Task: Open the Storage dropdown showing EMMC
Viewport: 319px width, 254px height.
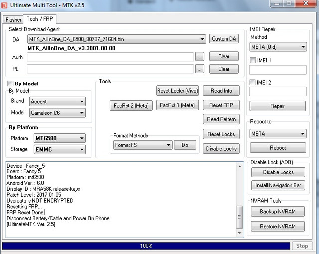Action: click(60, 149)
